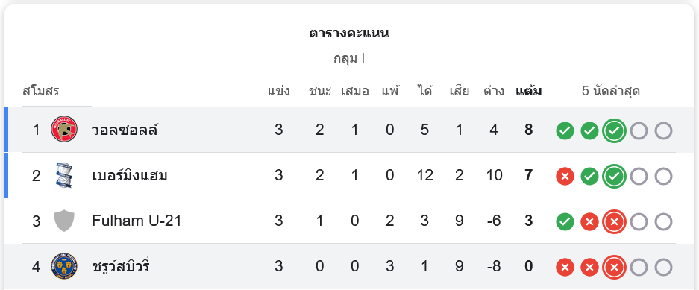Image resolution: width=699 pixels, height=290 pixels.
Task: Open the วอลซอลล์ team name link
Action: click(x=125, y=130)
